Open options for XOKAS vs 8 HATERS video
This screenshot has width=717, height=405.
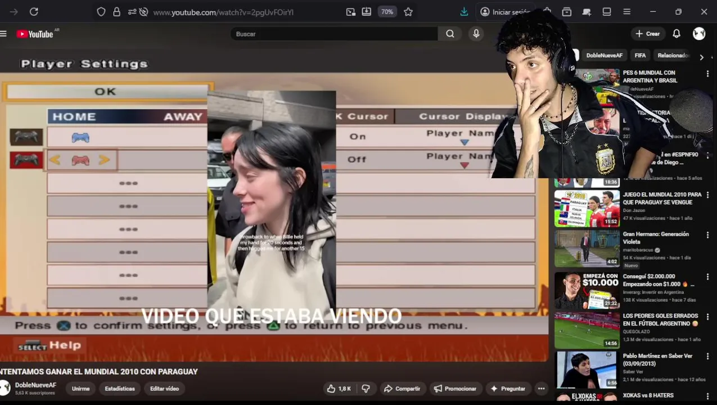(707, 396)
